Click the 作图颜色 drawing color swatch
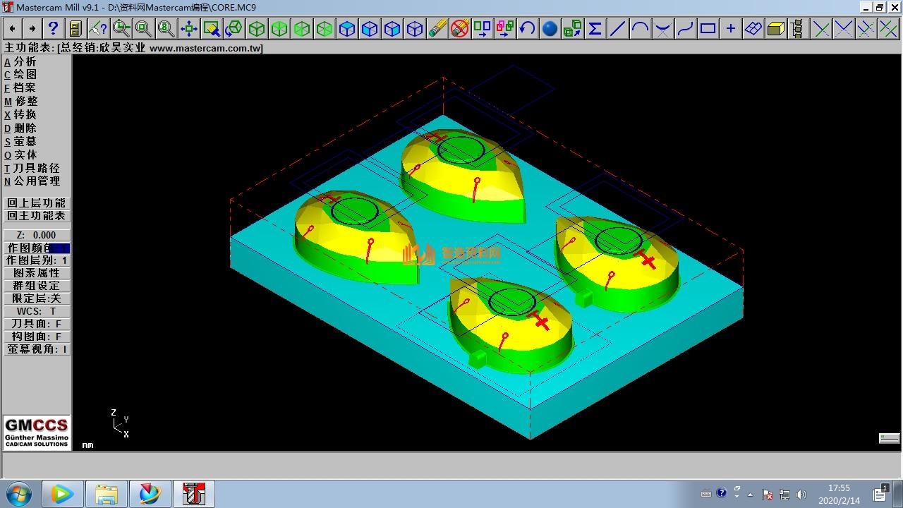Image resolution: width=903 pixels, height=508 pixels. pyautogui.click(x=59, y=248)
